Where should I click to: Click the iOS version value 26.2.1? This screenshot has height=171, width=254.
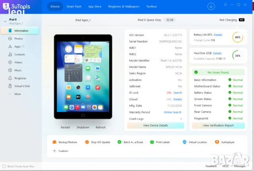173,35
